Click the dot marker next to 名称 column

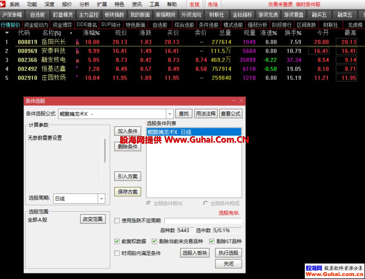(x=71, y=33)
